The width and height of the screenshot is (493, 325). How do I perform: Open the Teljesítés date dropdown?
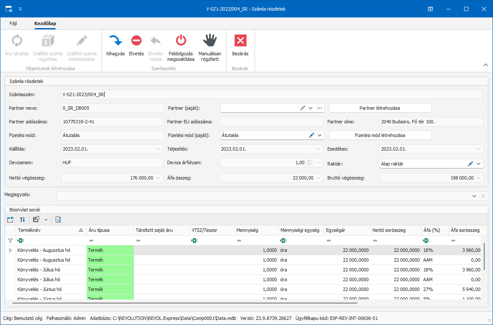[x=318, y=149]
